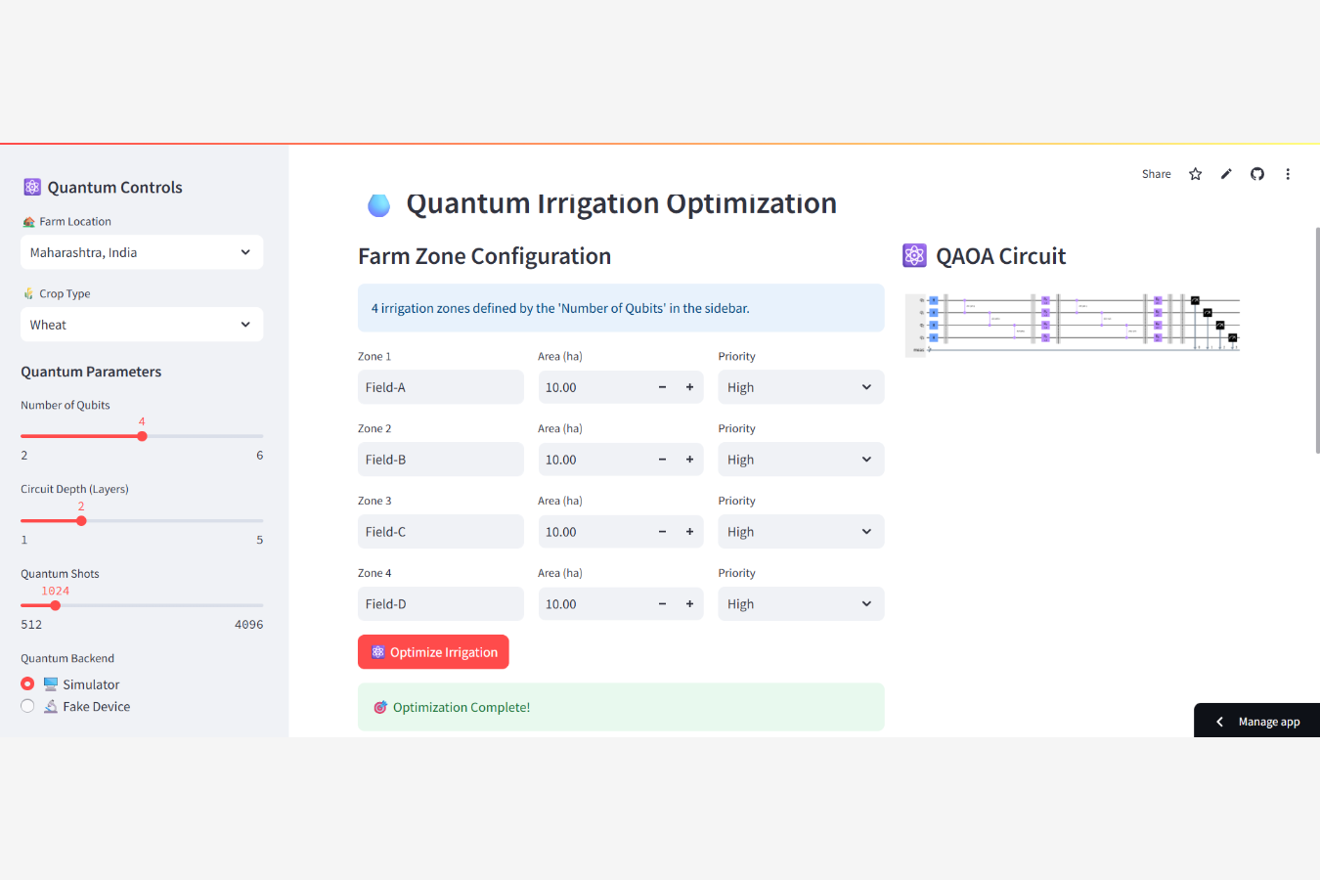Screen dimensions: 1320x880
Task: Open the GitHub repository icon
Action: click(1257, 174)
